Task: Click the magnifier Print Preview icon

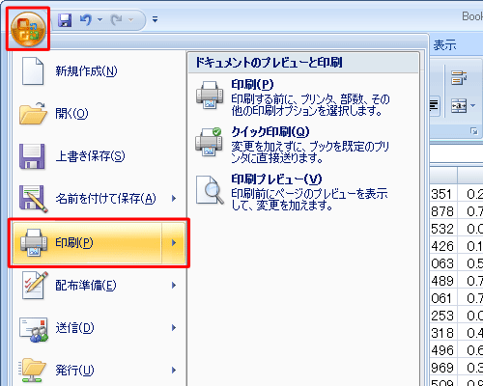Action: tap(210, 190)
